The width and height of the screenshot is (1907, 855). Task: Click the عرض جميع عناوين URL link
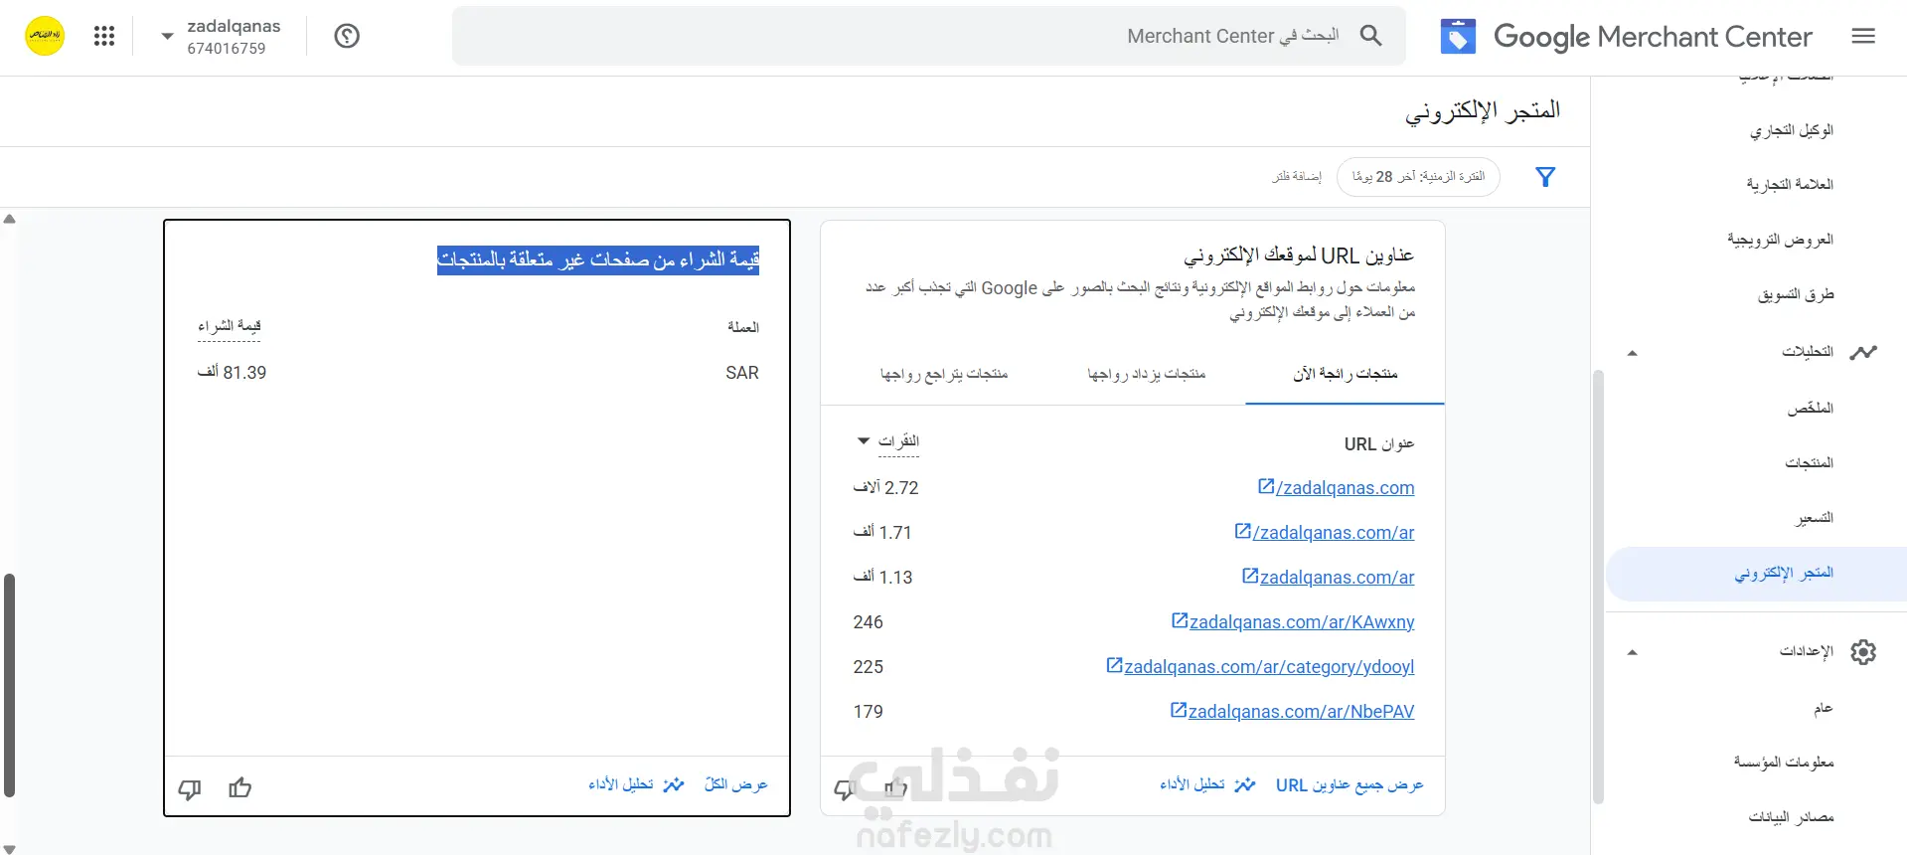coord(1350,785)
